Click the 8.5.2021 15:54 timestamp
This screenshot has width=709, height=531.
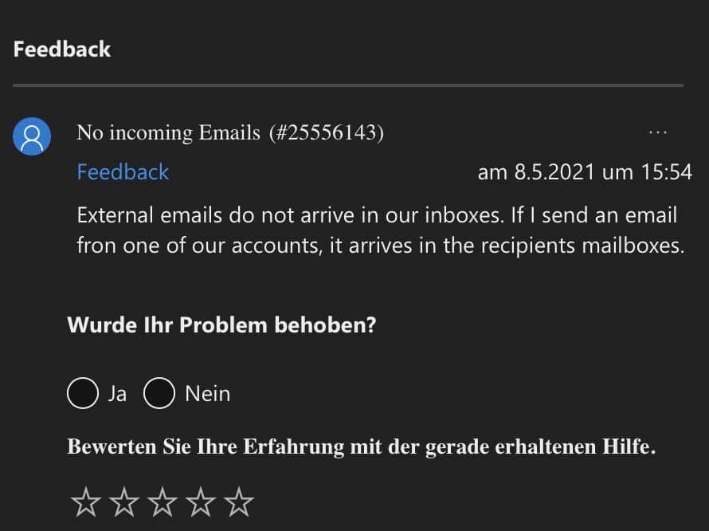pyautogui.click(x=584, y=172)
